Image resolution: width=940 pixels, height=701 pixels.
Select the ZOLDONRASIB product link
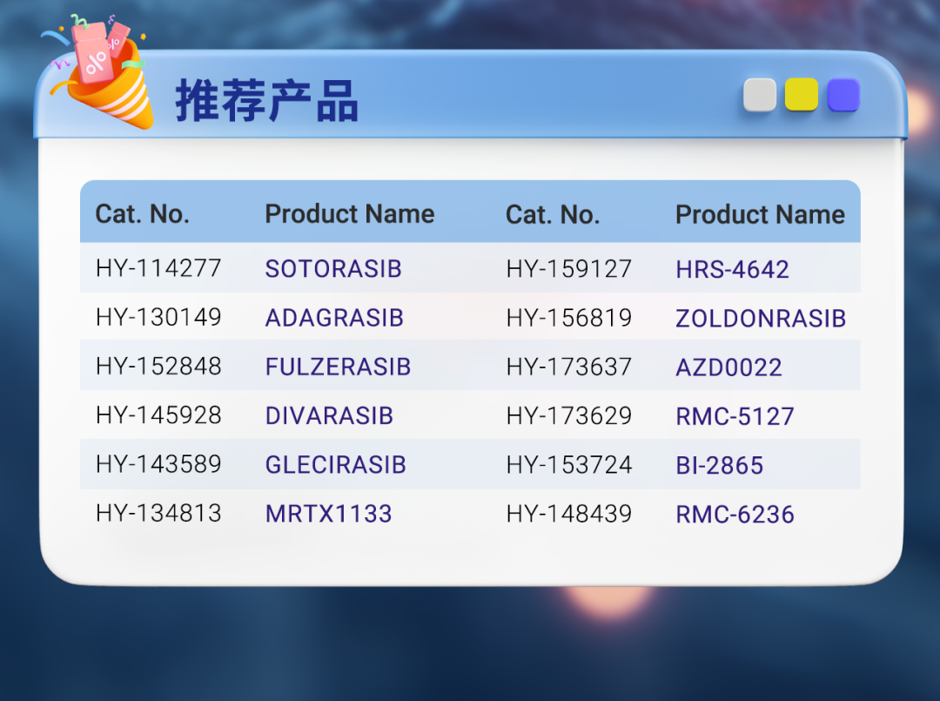coord(761,319)
